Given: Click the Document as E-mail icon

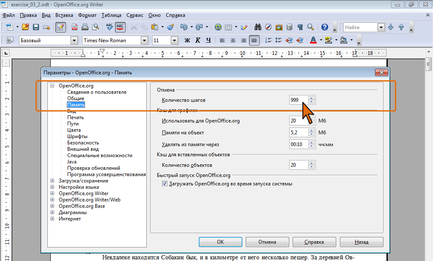Looking at the screenshot, I should tap(47, 27).
